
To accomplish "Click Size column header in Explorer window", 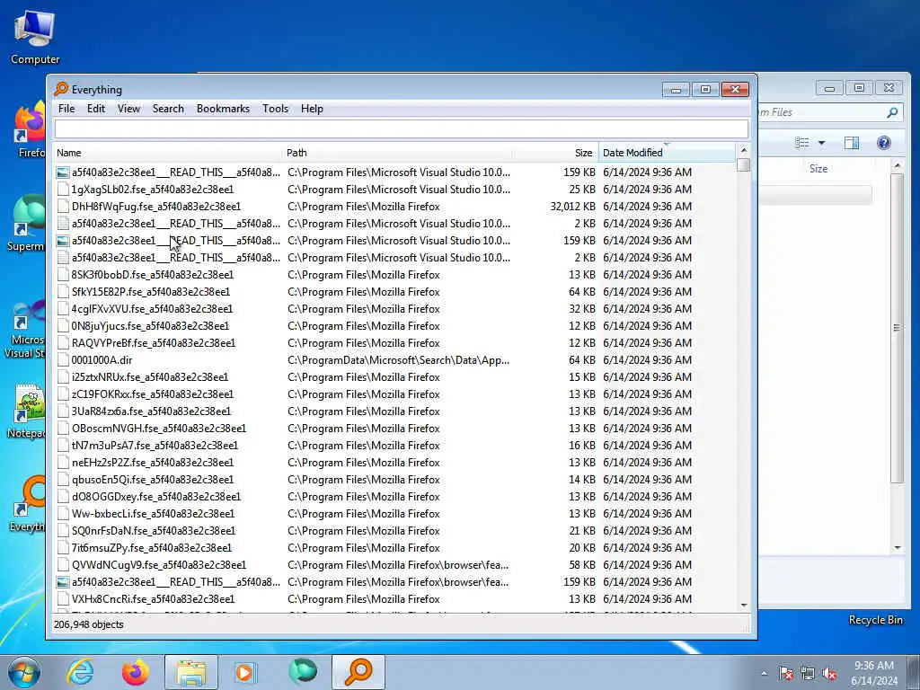I will (818, 168).
